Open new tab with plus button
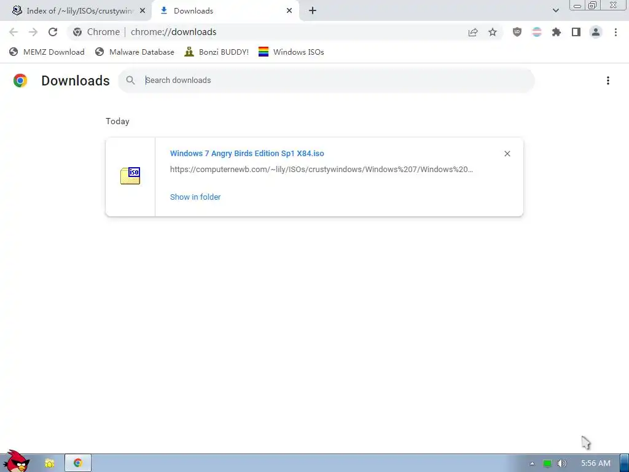This screenshot has width=629, height=472. pos(313,11)
